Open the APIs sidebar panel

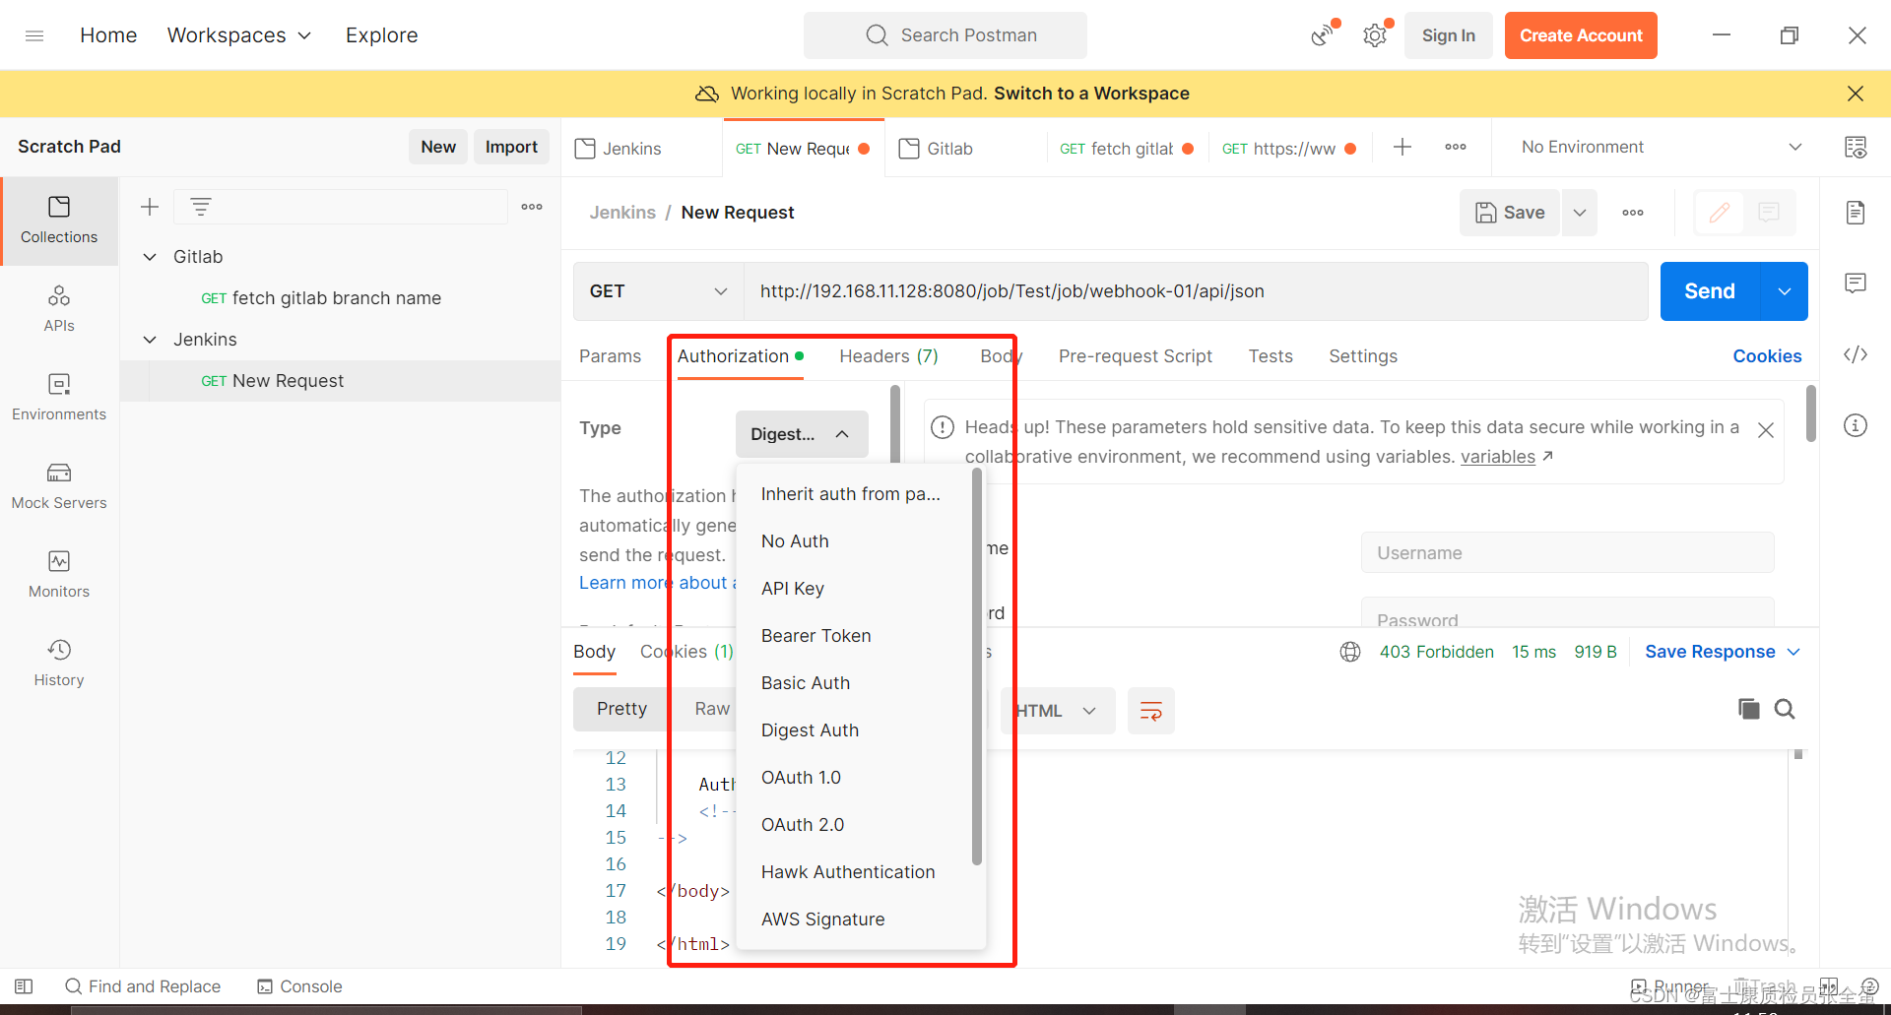click(x=59, y=309)
